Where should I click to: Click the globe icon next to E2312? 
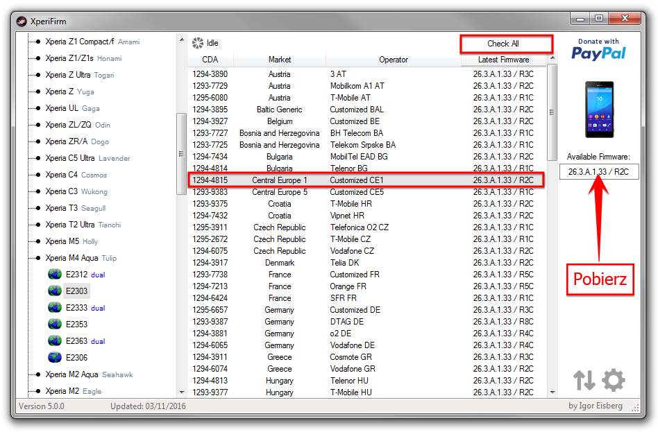point(55,275)
